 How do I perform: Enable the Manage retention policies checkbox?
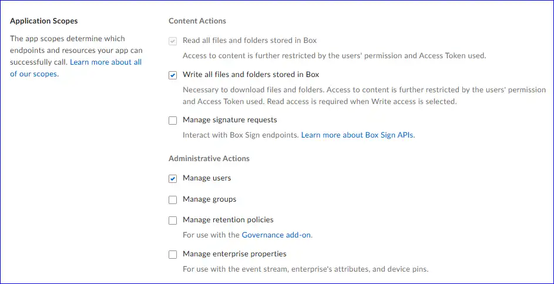click(x=173, y=220)
